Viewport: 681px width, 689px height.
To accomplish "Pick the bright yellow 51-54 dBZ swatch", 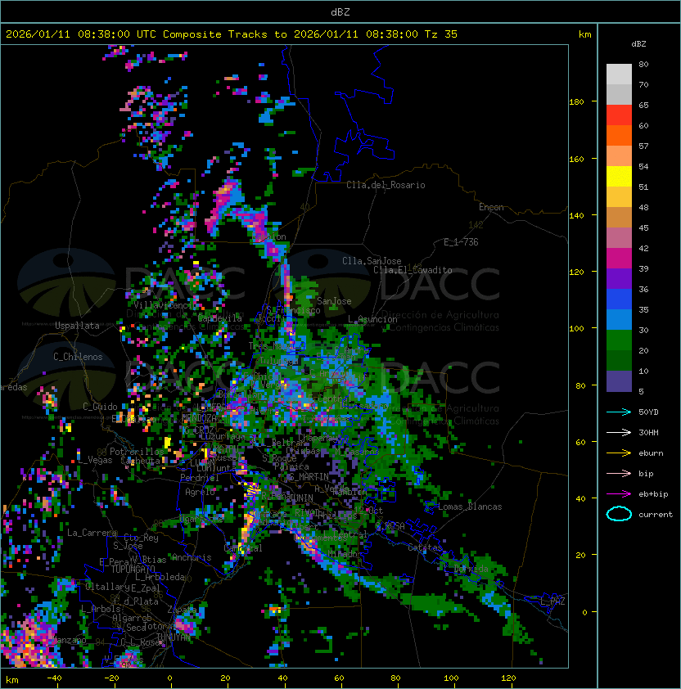I will 619,177.
